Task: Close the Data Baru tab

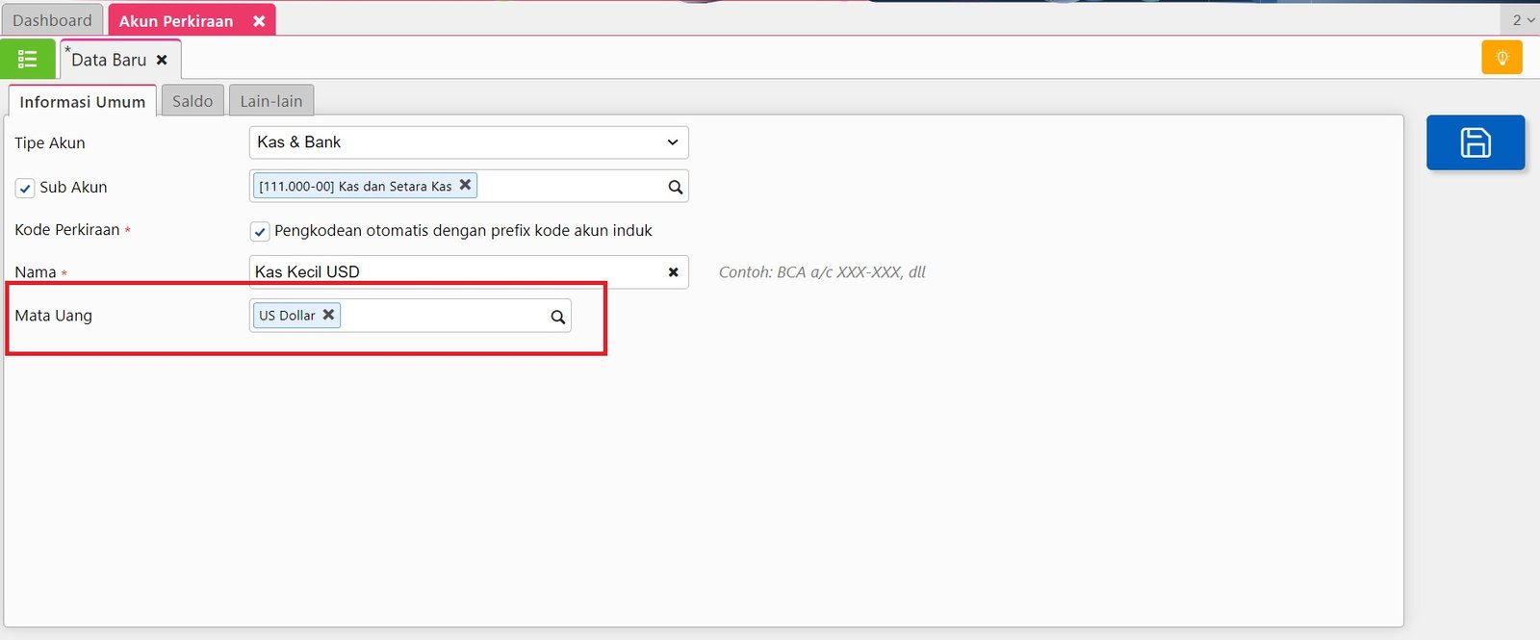Action: pyautogui.click(x=162, y=60)
